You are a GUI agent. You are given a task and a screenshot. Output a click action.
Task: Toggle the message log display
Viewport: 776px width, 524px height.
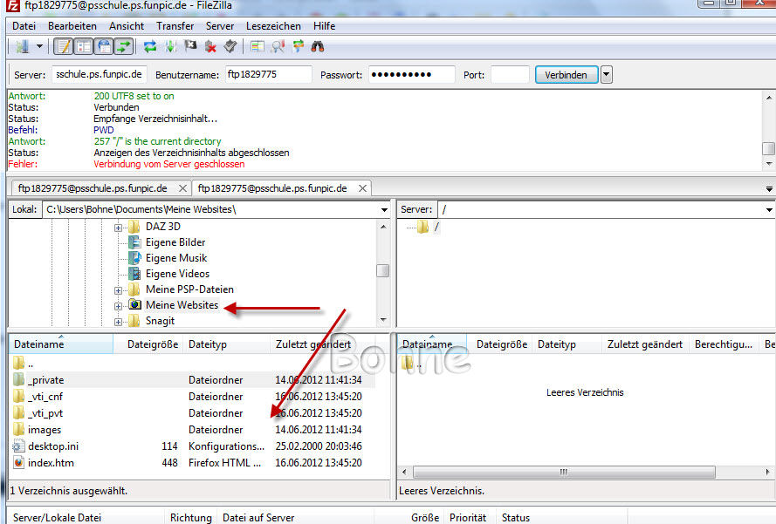(64, 46)
